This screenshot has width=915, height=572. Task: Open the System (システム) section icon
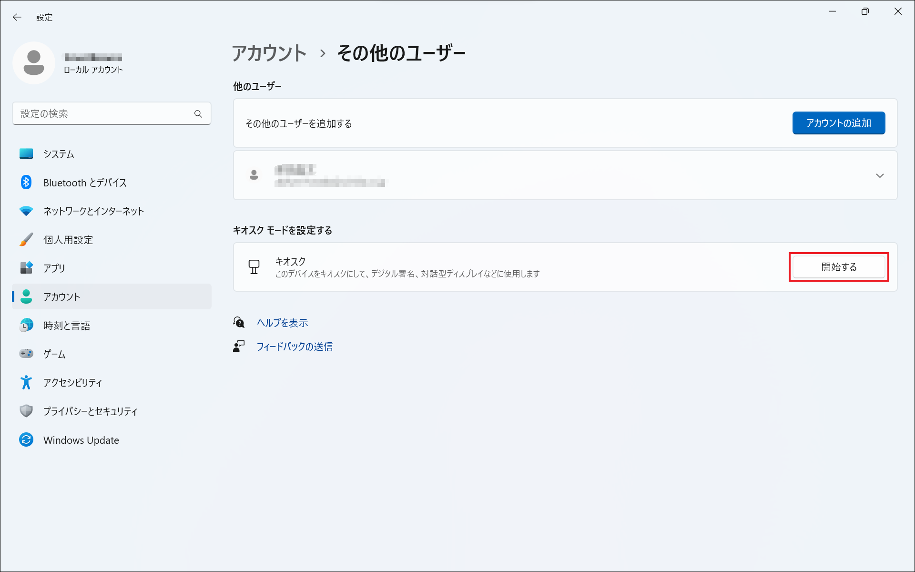pos(26,154)
